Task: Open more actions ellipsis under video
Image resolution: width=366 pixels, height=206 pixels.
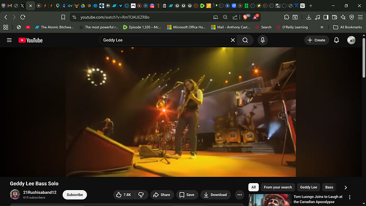Action: point(239,194)
